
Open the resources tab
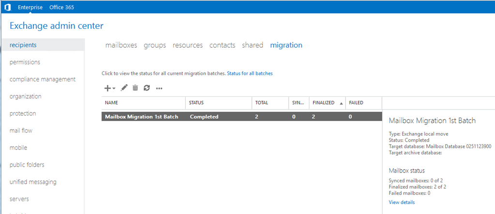tap(188, 45)
